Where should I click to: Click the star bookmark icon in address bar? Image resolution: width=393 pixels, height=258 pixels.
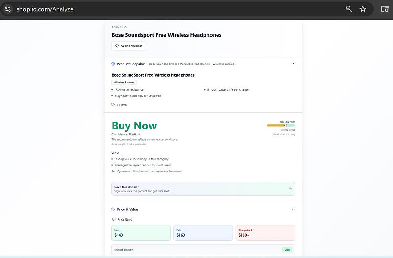tap(362, 8)
